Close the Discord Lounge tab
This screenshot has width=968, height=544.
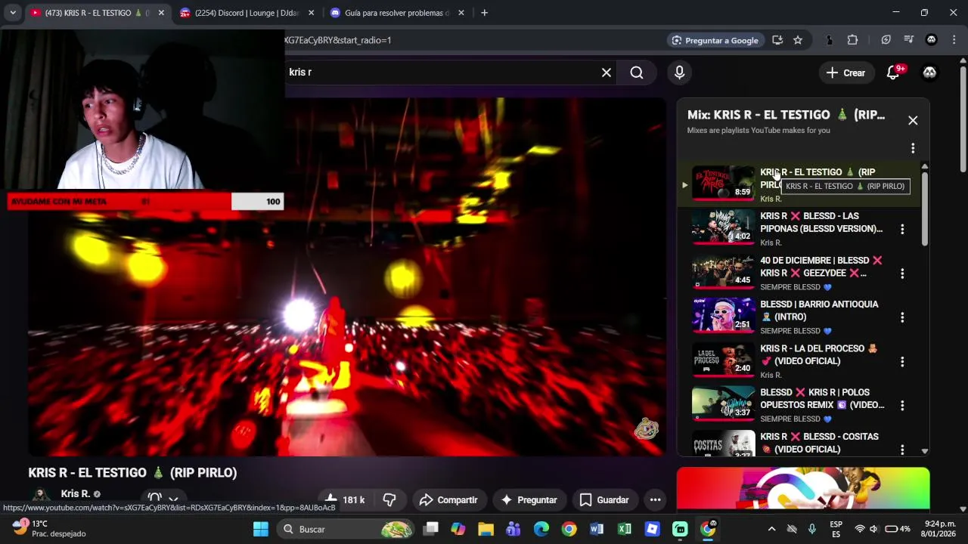(311, 13)
